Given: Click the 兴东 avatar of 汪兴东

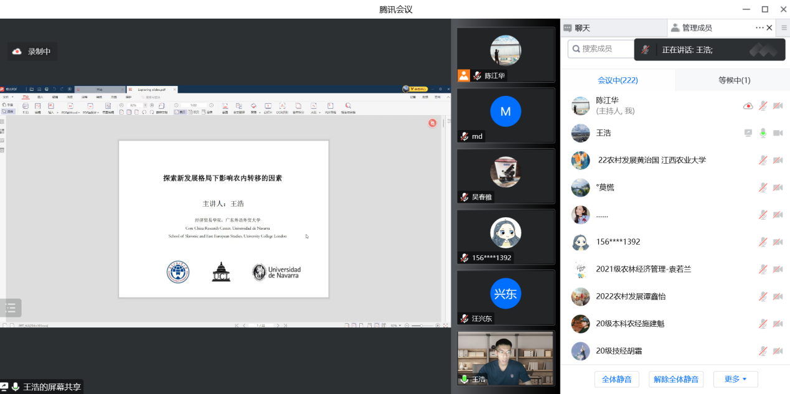Looking at the screenshot, I should 505,294.
